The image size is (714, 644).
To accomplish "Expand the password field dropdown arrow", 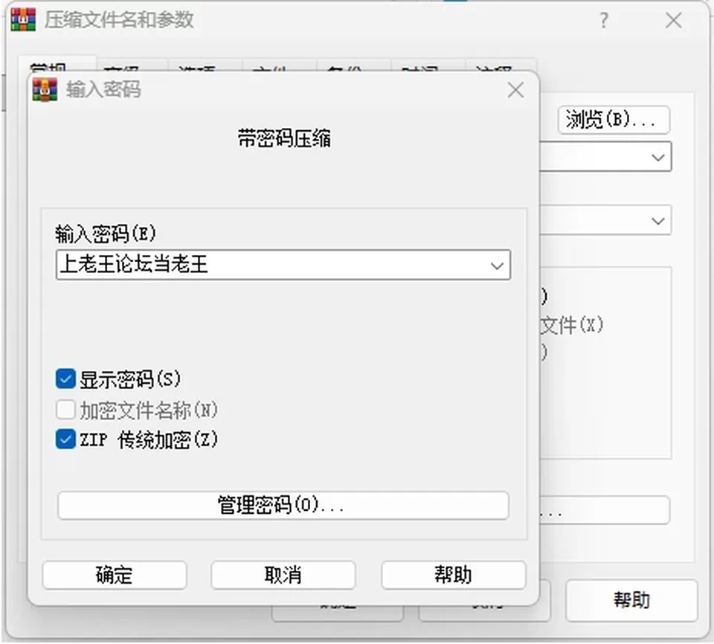I will coord(496,265).
